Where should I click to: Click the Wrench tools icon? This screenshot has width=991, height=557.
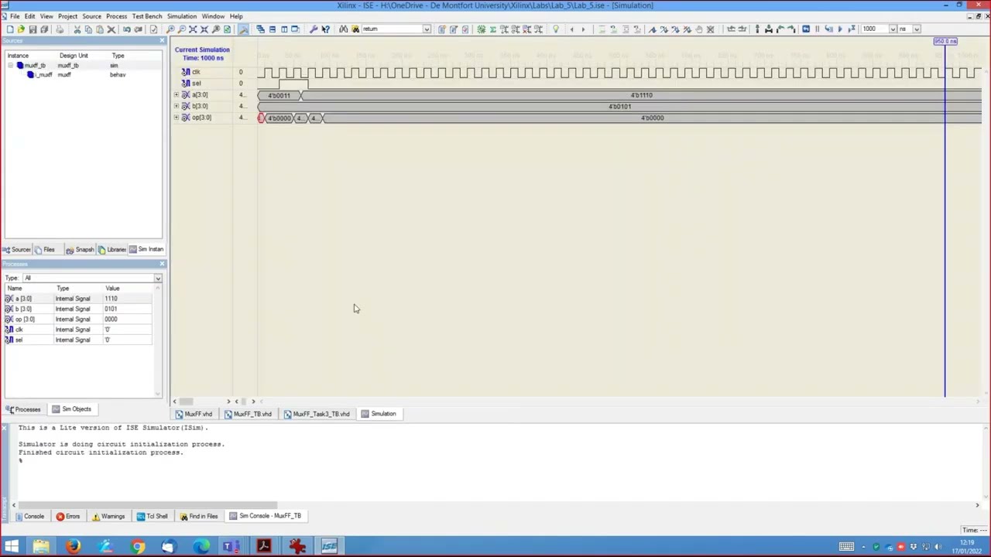coord(313,29)
